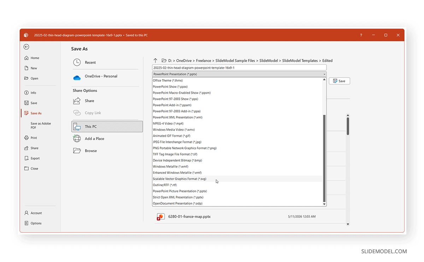Click the Account person icon

click(x=26, y=213)
